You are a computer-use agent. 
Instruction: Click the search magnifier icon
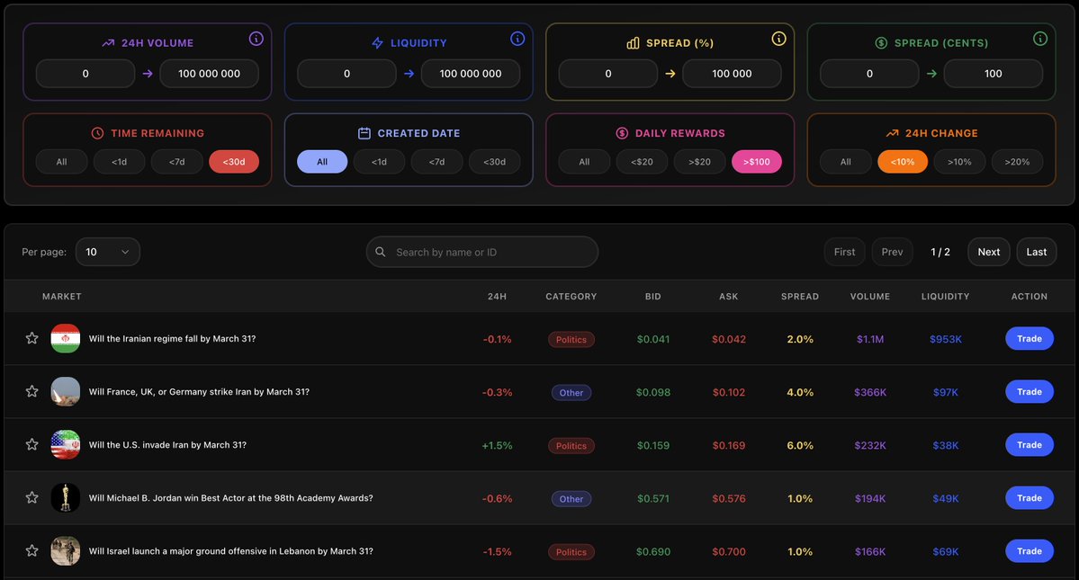pos(381,252)
